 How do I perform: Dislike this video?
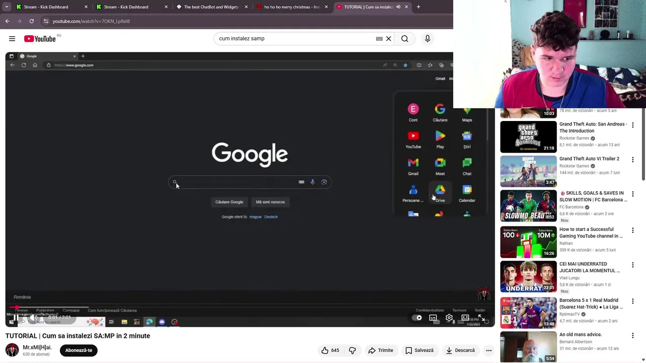click(x=352, y=350)
